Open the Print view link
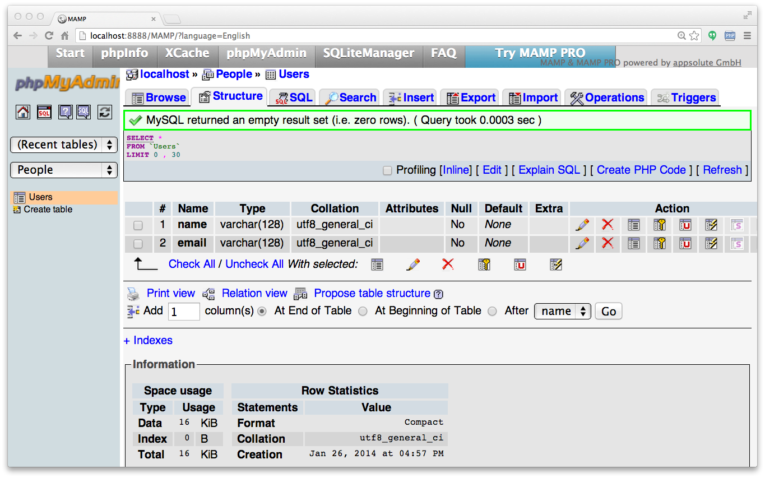The width and height of the screenshot is (765, 478). (x=171, y=293)
